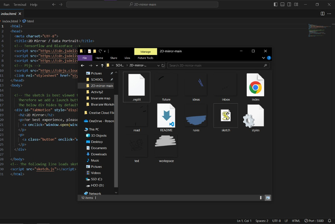Viewport: 335px width, 224px height.
Task: Toggle the bottom panel layout button
Action: [x=283, y=5]
